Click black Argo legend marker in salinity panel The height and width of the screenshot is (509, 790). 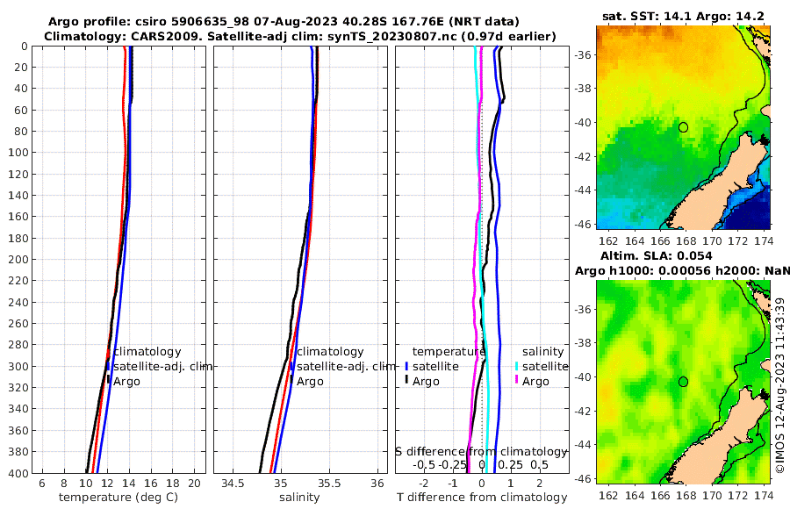click(x=291, y=381)
